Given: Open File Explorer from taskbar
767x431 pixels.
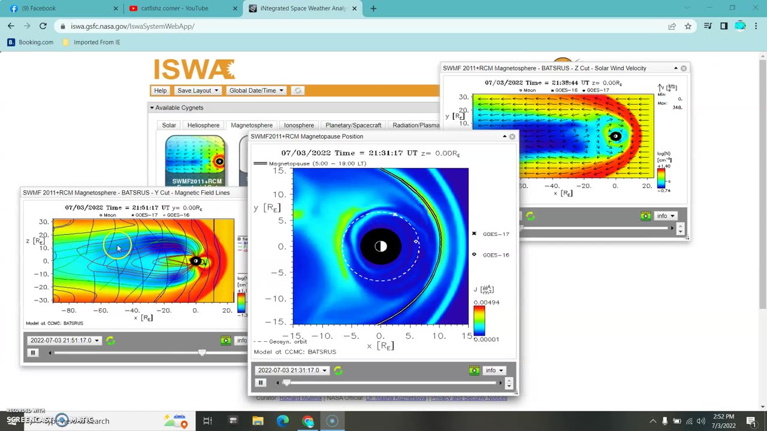Looking at the screenshot, I should 258,421.
